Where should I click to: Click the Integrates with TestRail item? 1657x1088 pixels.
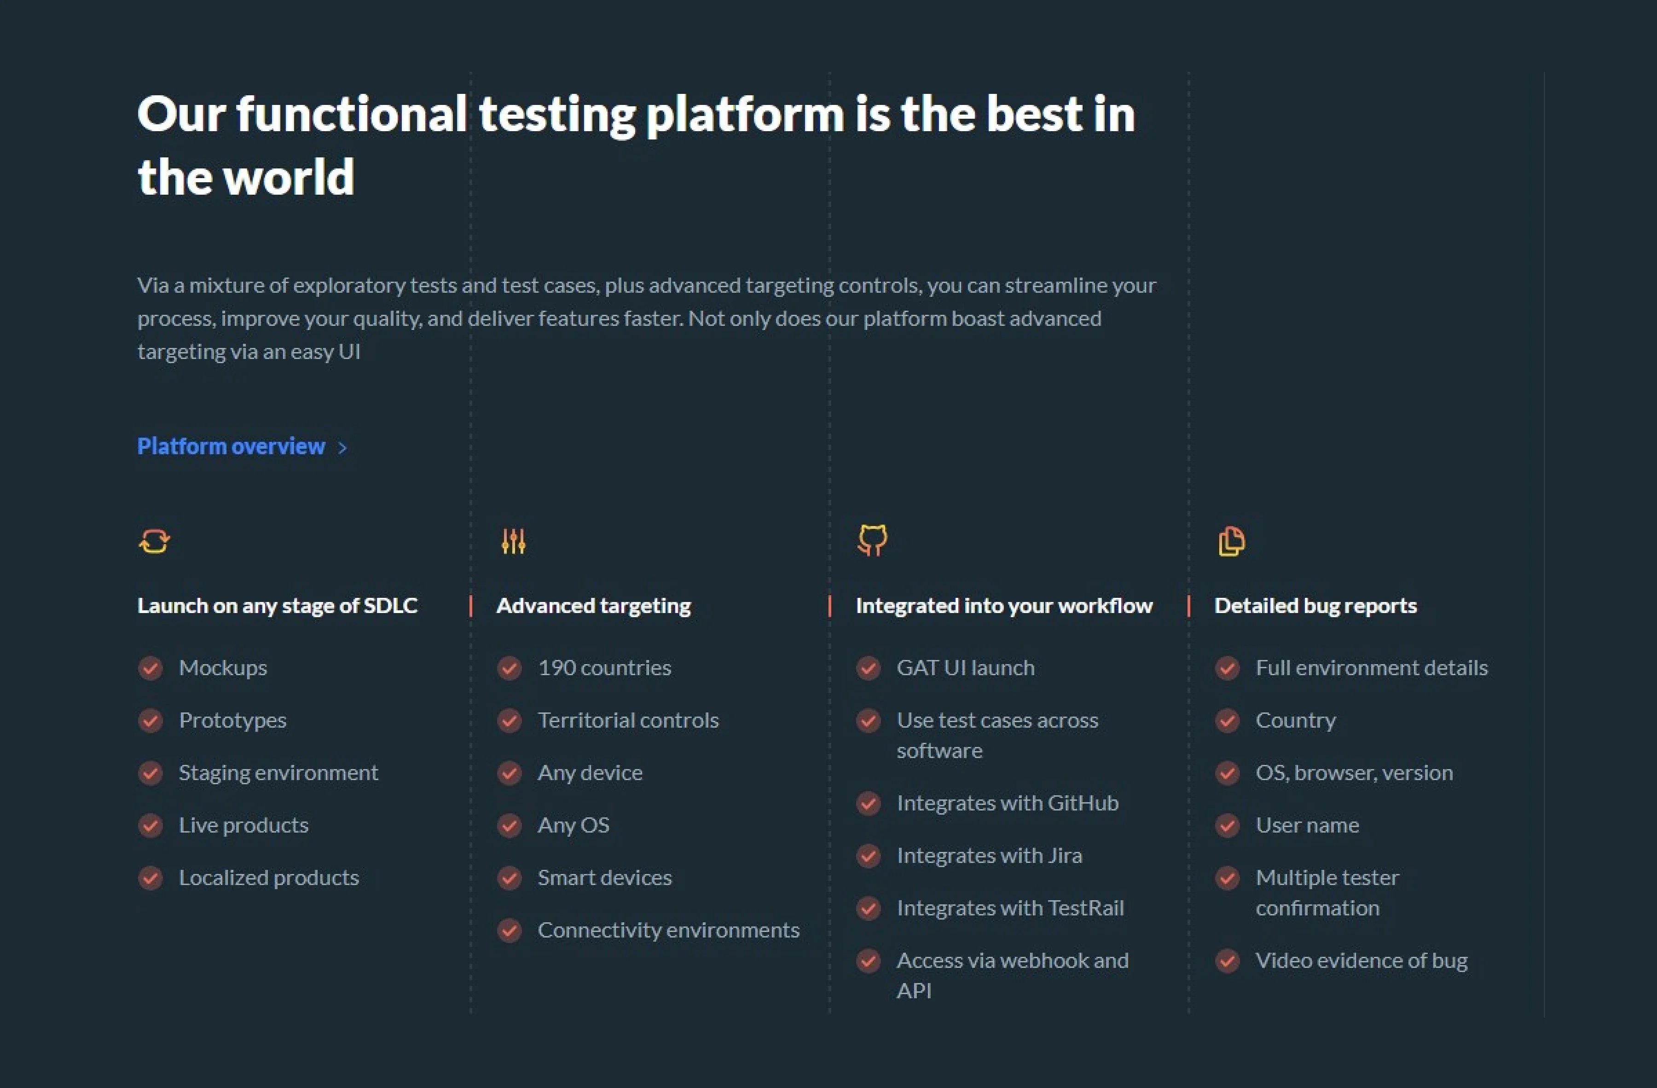pos(1011,908)
